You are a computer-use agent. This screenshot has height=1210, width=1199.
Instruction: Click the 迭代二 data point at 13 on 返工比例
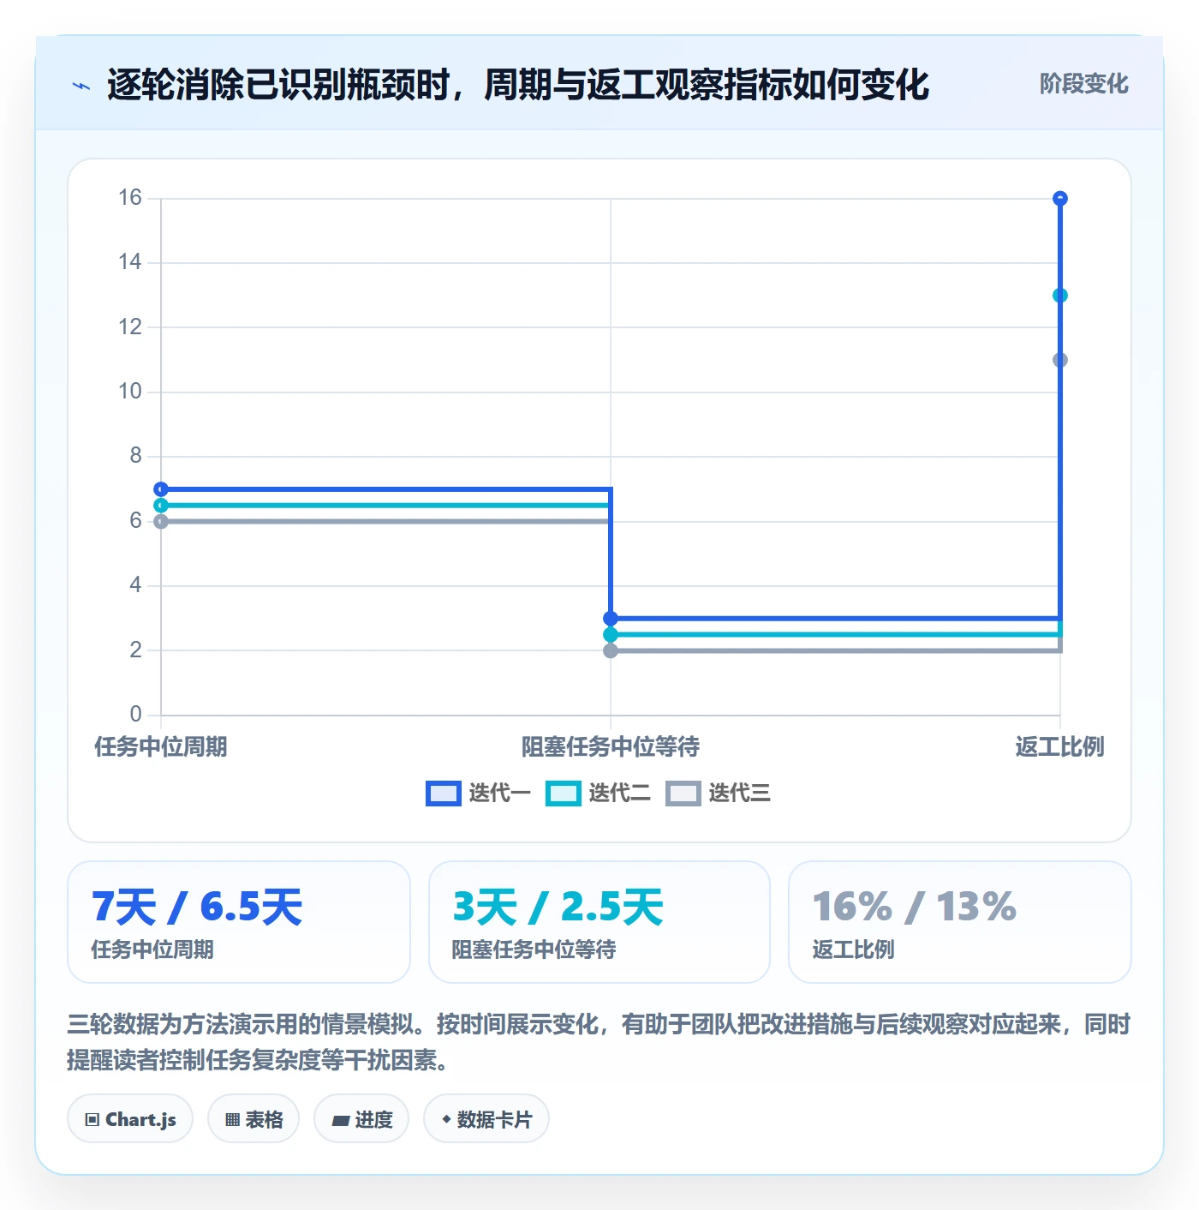click(1060, 296)
